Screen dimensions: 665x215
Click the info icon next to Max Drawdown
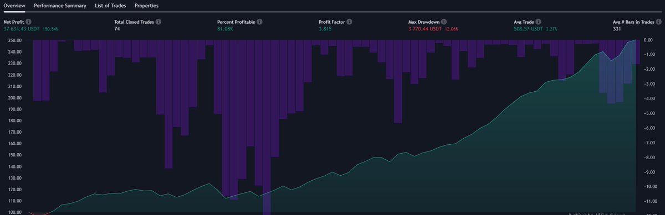(444, 22)
